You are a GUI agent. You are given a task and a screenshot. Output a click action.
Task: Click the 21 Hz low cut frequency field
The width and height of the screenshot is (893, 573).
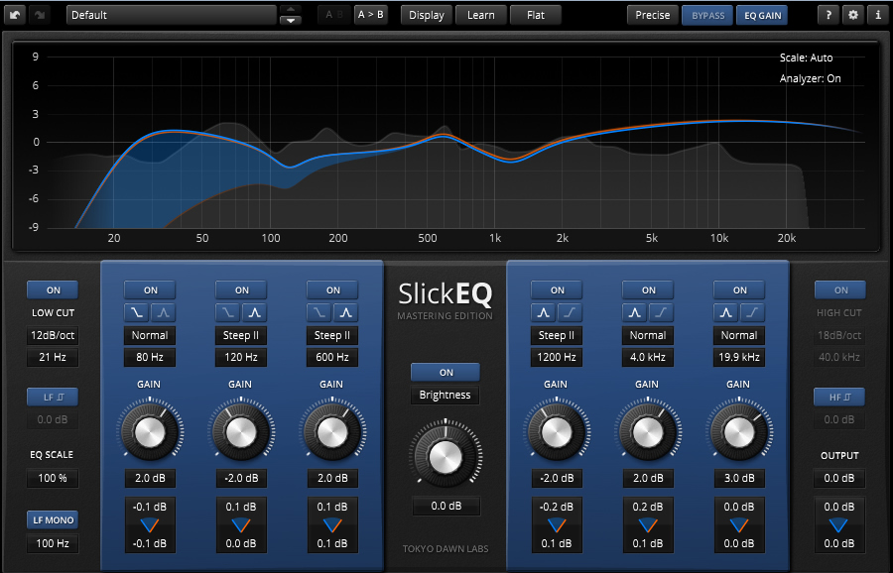point(53,357)
